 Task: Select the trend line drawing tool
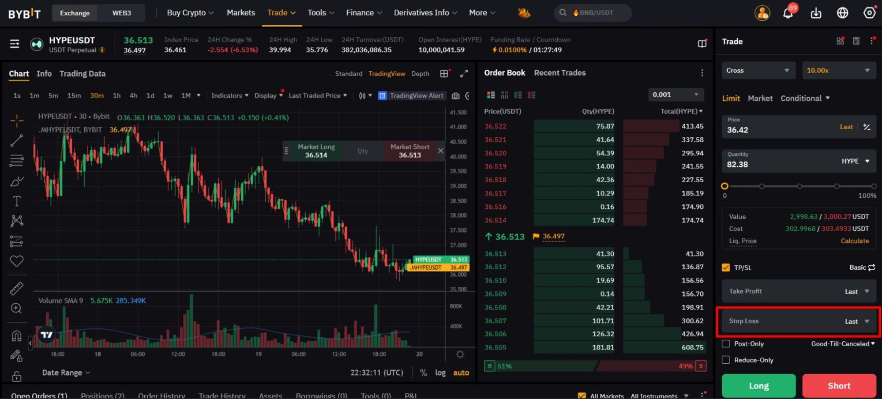point(16,141)
